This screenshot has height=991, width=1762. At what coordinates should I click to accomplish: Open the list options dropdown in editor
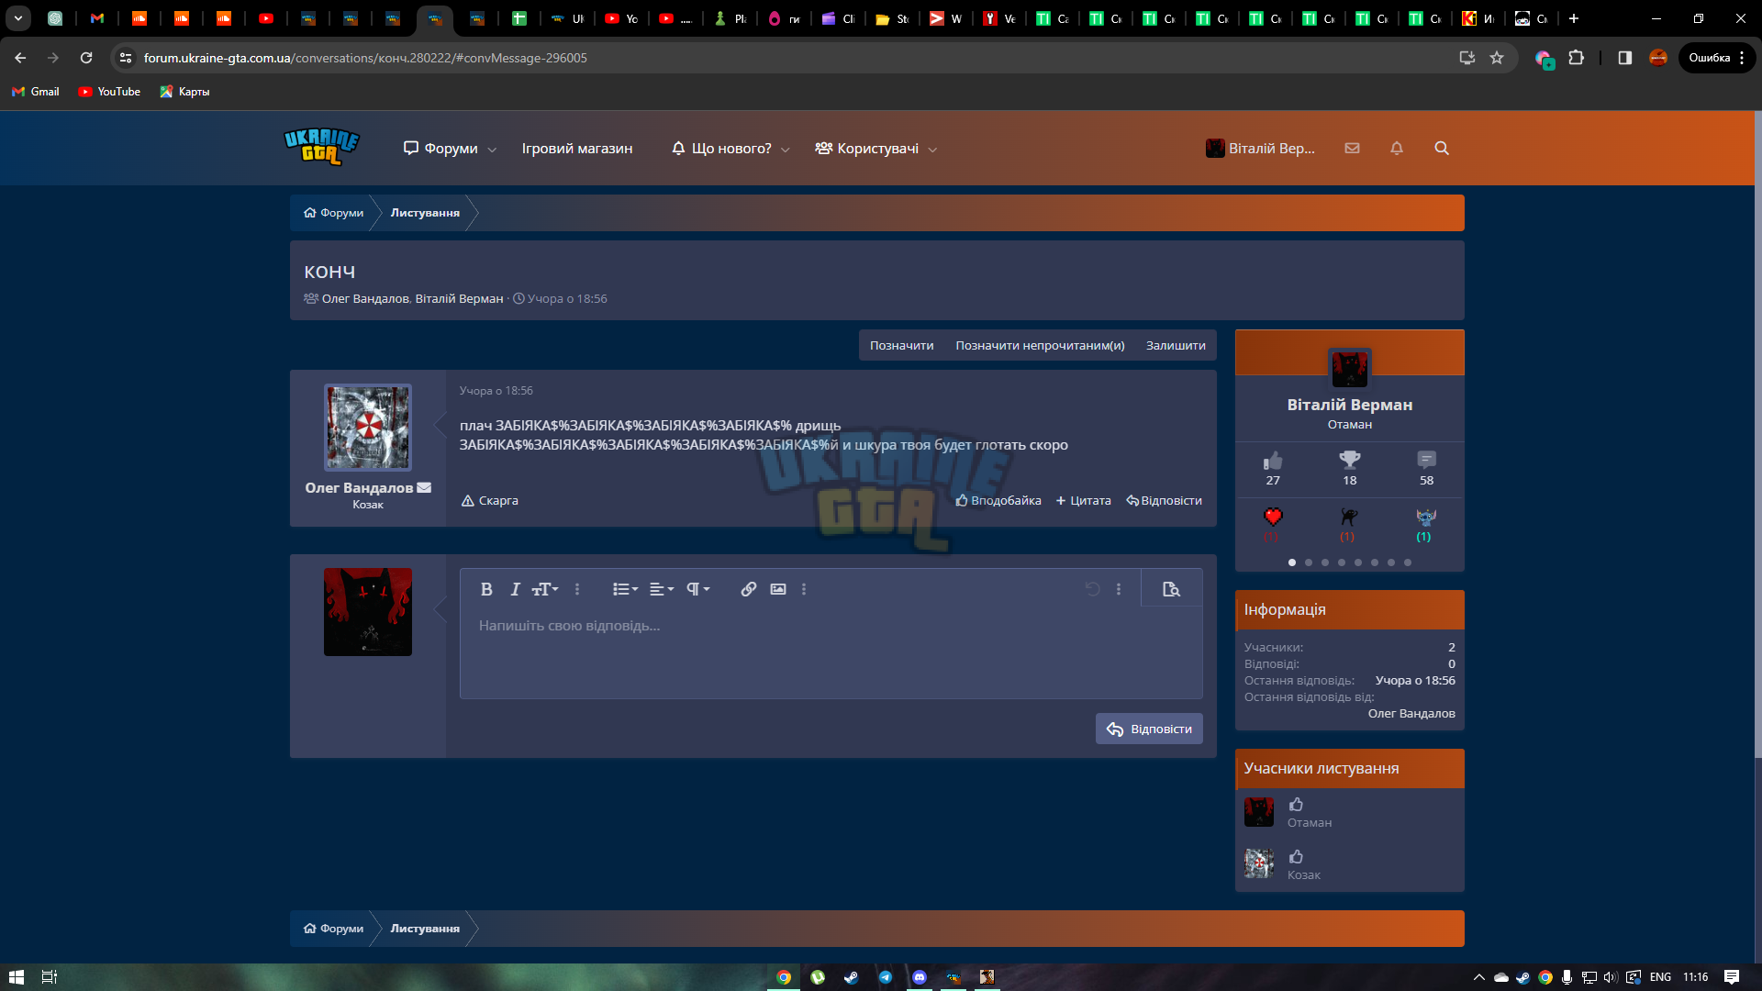click(625, 589)
